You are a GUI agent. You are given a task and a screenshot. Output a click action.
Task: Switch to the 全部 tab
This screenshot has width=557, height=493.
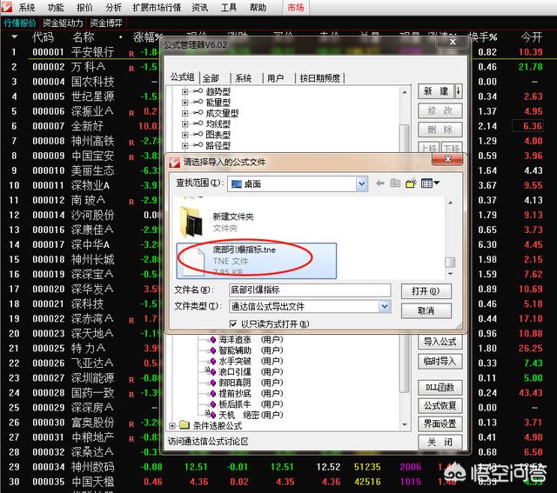pos(211,77)
